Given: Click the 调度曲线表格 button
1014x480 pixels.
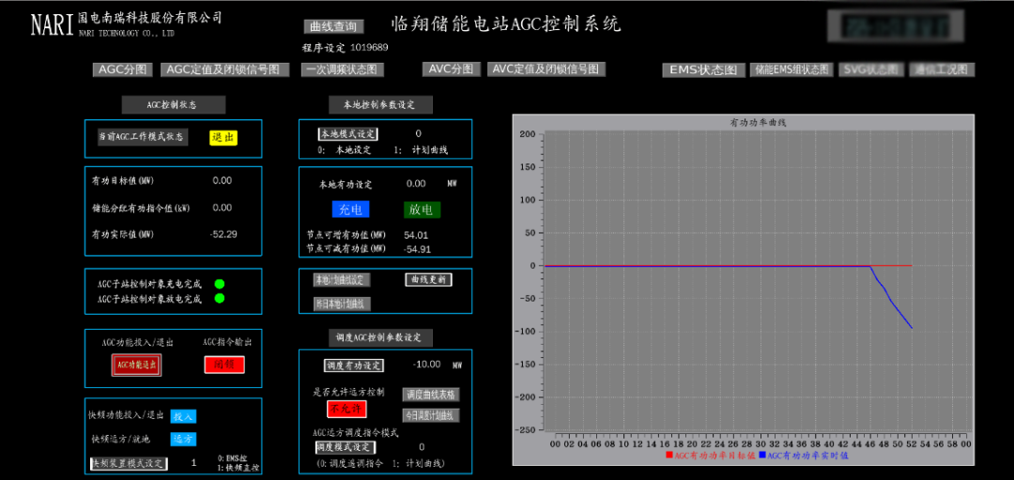Looking at the screenshot, I should click(x=431, y=395).
